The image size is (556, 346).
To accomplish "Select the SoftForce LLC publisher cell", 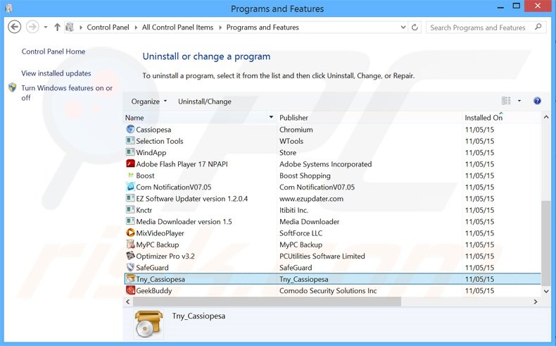I will click(x=301, y=233).
